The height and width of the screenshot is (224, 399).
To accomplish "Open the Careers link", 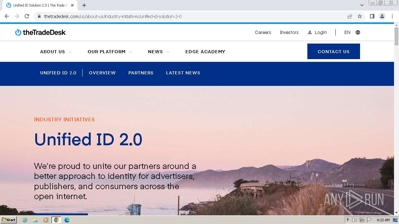I will (x=263, y=32).
